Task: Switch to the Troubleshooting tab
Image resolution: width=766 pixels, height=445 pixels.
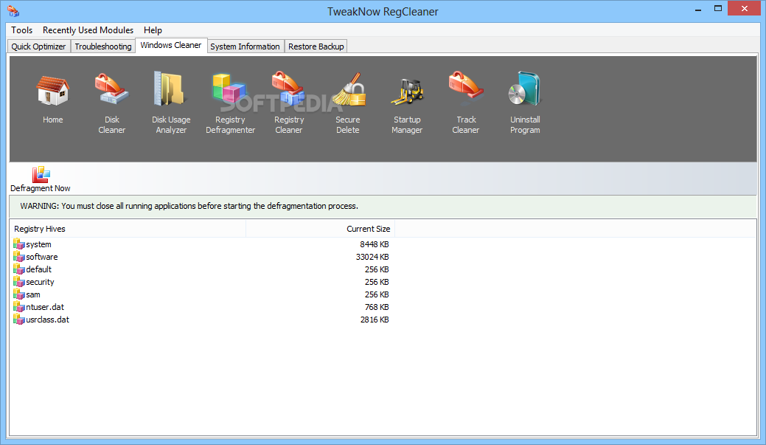Action: pyautogui.click(x=103, y=46)
